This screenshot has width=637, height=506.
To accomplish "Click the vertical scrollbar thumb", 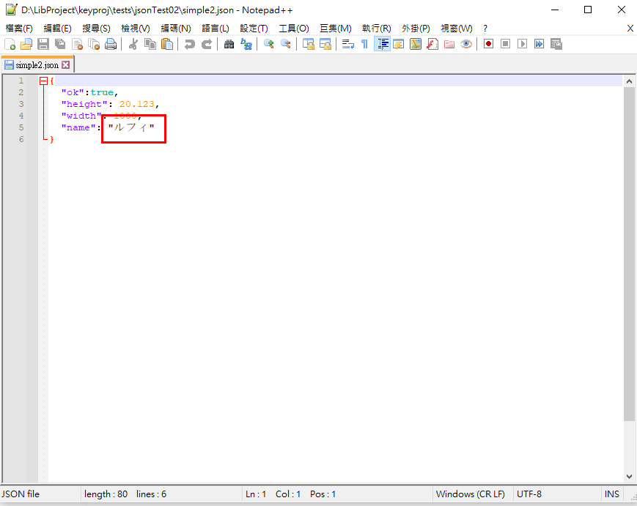I will point(629,253).
